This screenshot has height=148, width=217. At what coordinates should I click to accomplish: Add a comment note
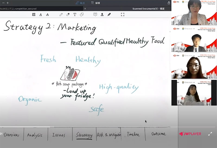pos(95,14)
